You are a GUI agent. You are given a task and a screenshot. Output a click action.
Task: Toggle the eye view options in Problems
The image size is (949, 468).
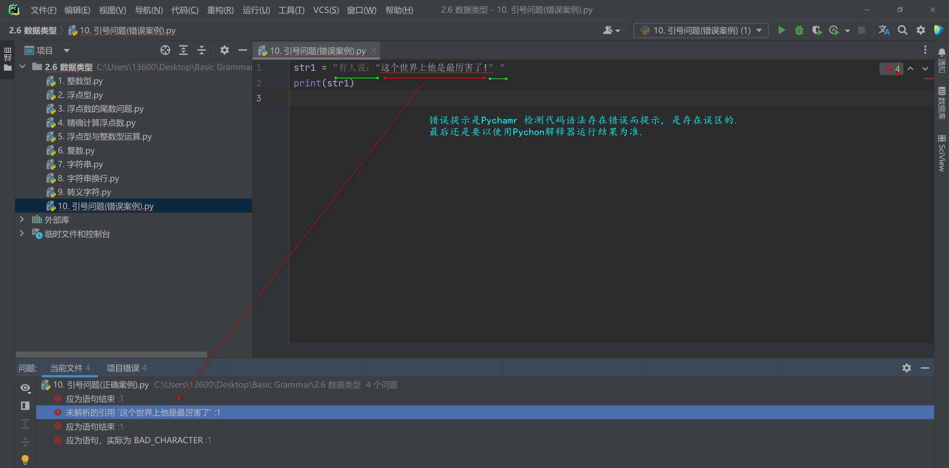click(x=25, y=388)
